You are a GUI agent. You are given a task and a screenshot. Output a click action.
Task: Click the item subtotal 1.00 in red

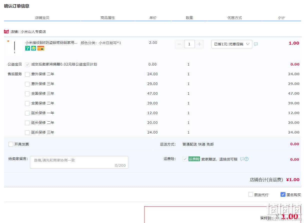[x=294, y=43]
